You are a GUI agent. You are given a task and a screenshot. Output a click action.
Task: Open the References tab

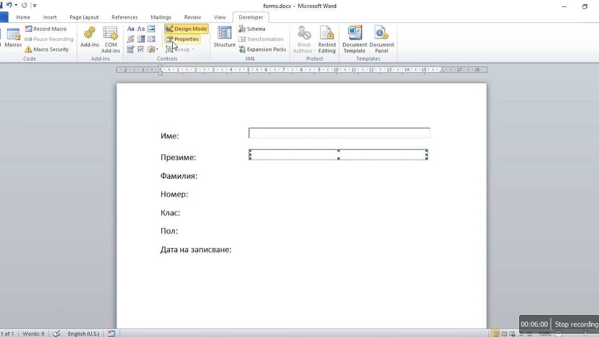[x=124, y=17]
